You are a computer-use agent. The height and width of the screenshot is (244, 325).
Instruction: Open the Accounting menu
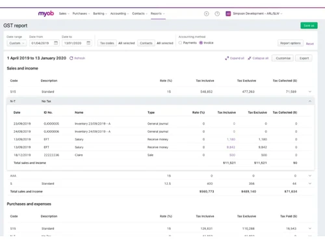120,14
